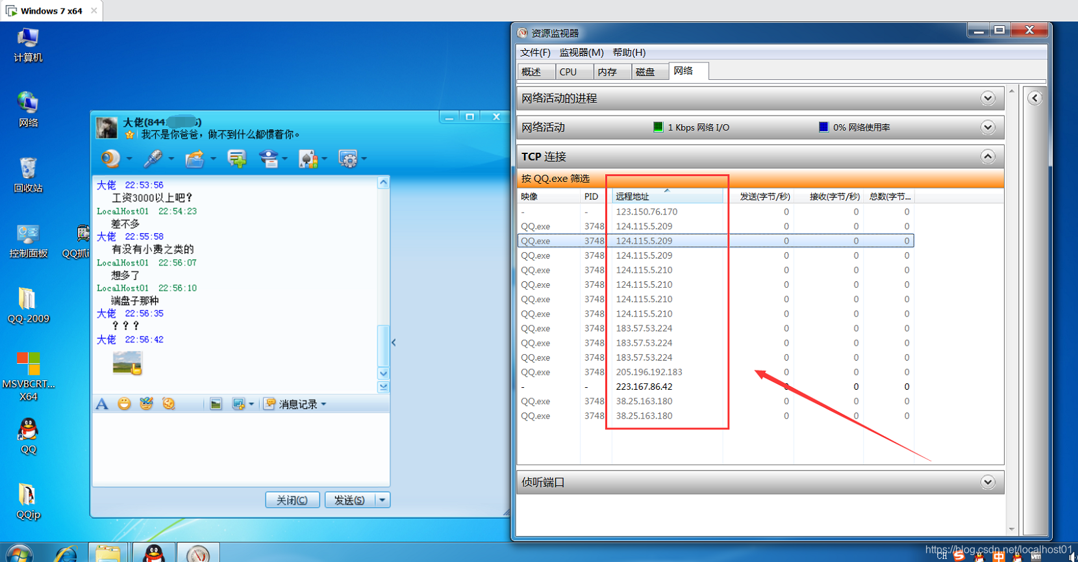Click the magic emoticon icon

[146, 404]
